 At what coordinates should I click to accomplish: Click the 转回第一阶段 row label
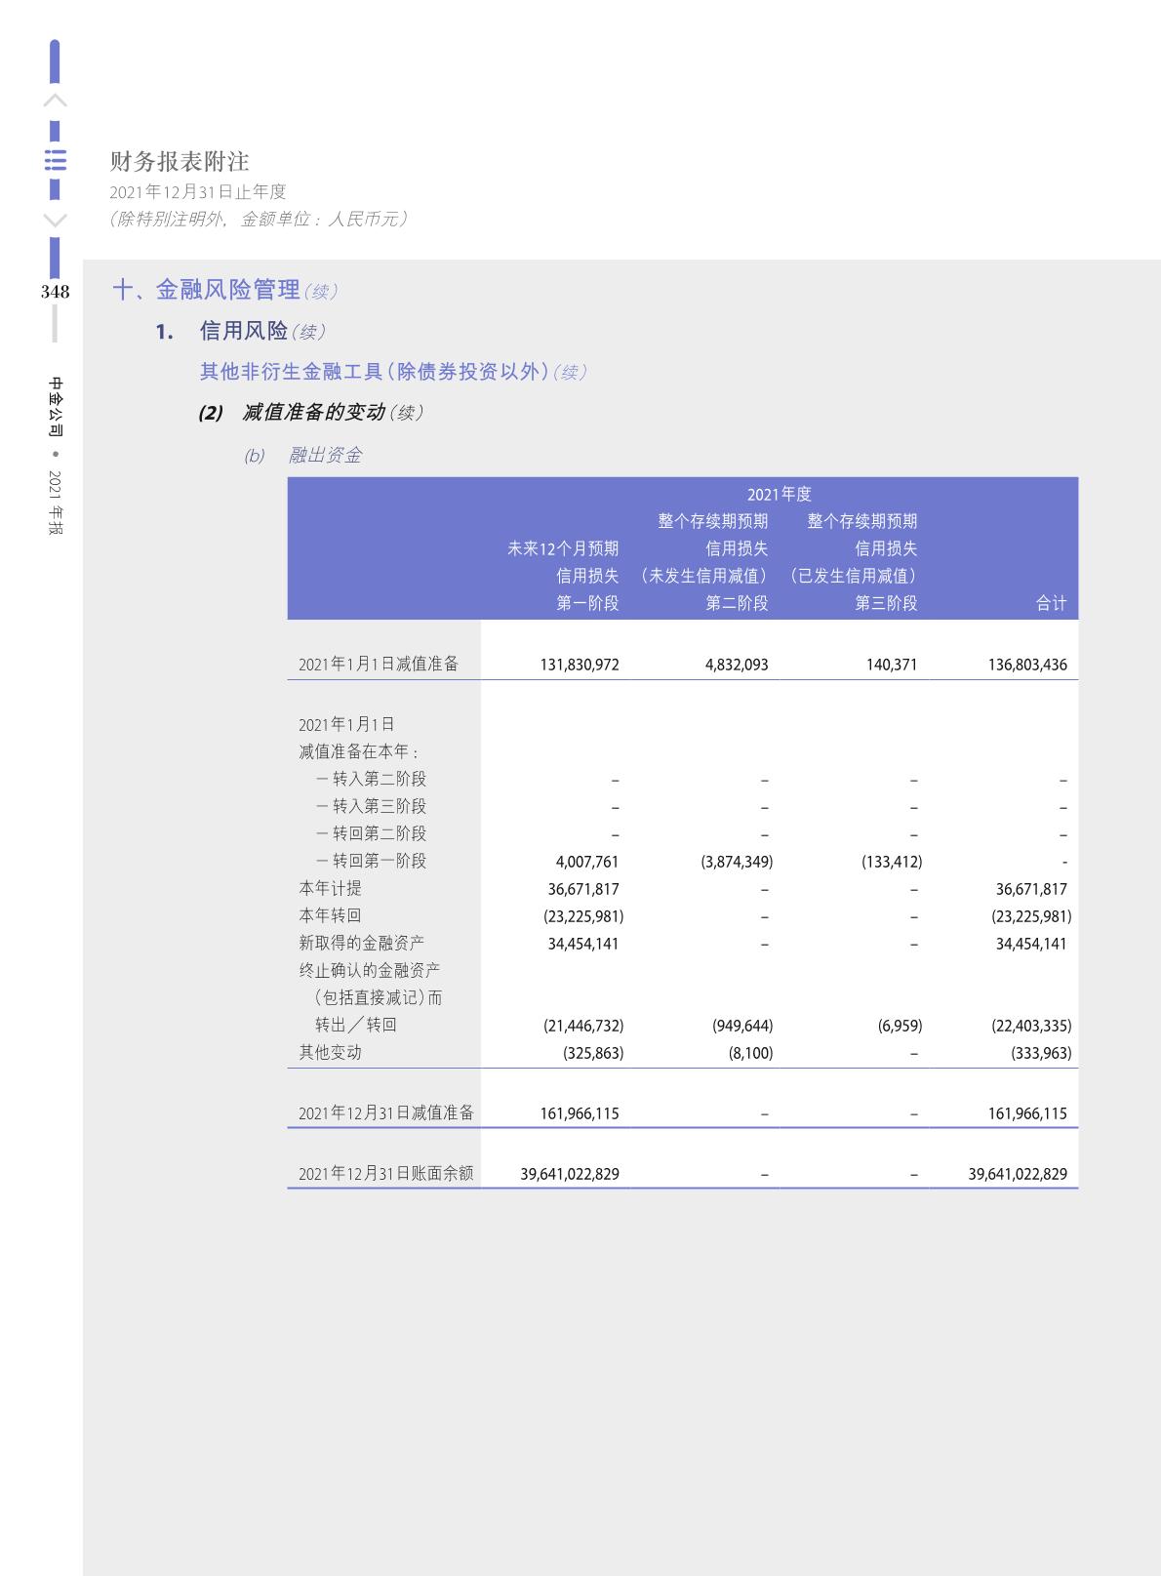379,861
